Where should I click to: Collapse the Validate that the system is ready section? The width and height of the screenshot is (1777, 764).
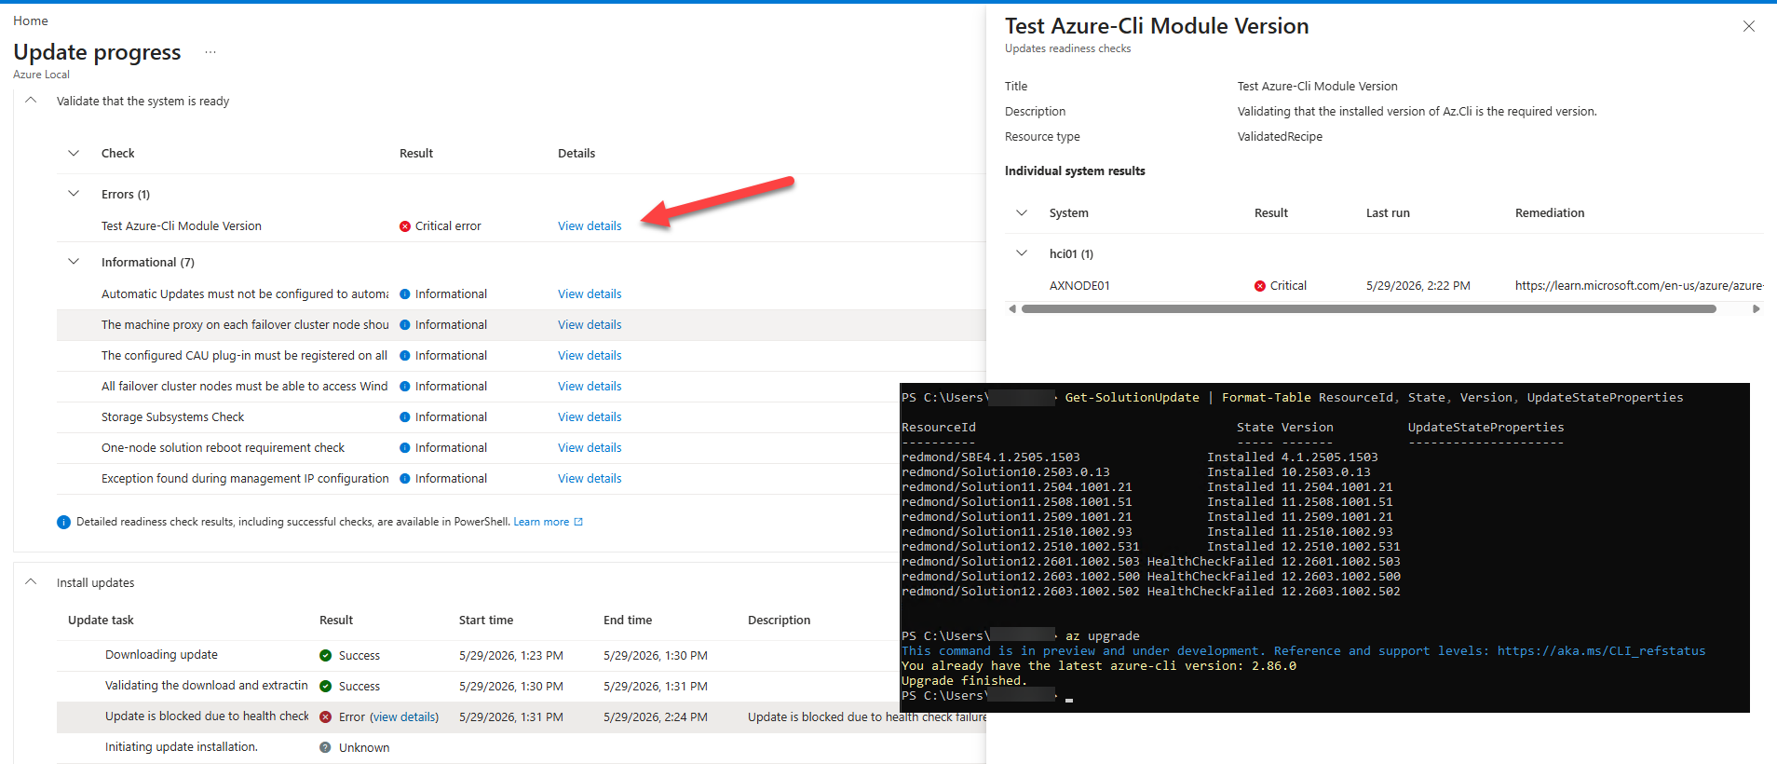tap(31, 100)
